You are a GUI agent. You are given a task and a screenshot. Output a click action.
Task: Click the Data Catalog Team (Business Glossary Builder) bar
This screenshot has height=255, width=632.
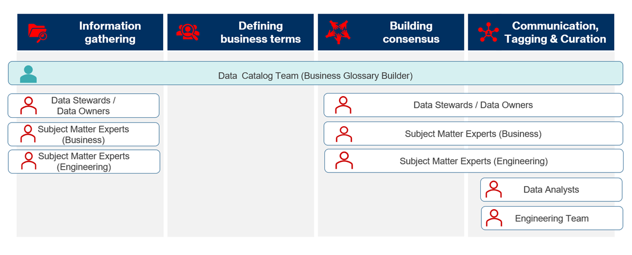pyautogui.click(x=315, y=76)
